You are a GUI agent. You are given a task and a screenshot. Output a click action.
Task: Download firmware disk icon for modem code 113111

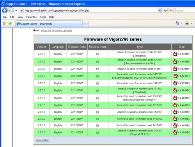pos(175,69)
